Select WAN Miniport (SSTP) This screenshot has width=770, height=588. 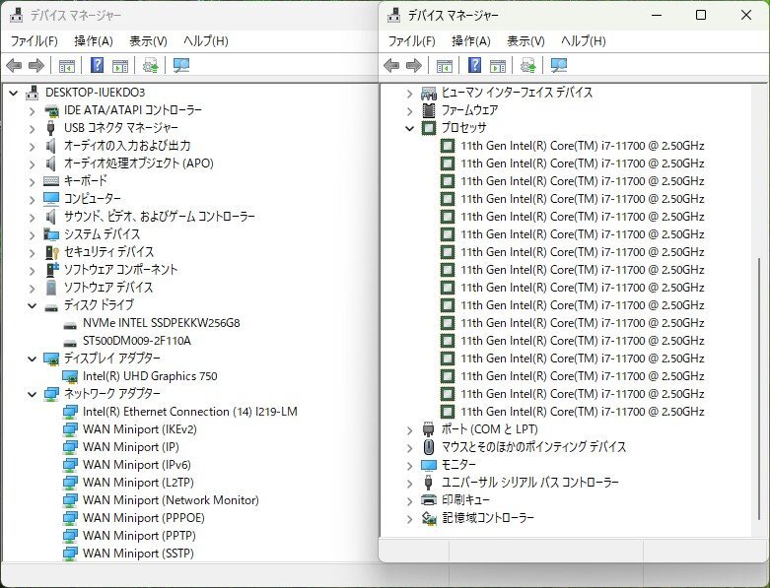click(x=138, y=554)
